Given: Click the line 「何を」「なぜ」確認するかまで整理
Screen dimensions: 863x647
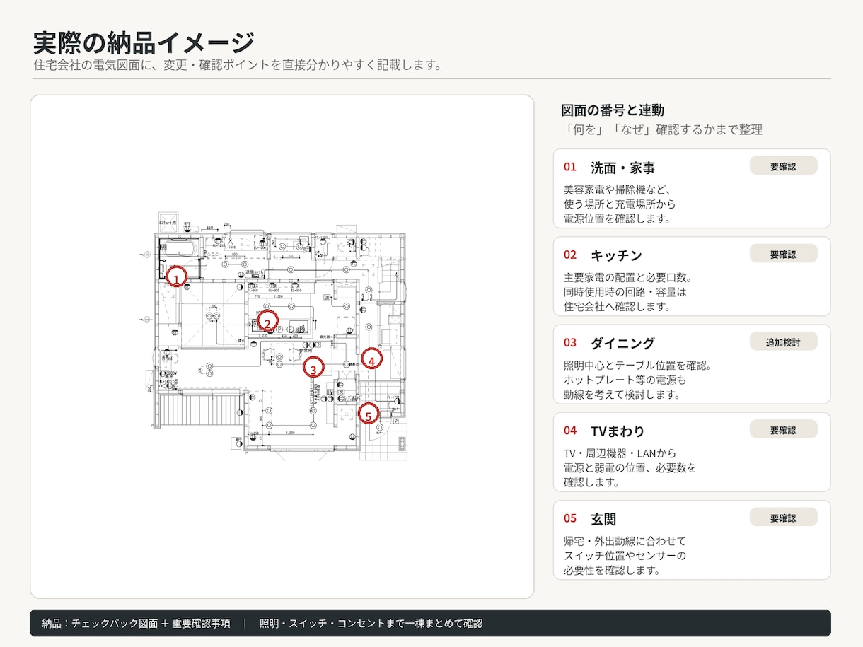Looking at the screenshot, I should click(661, 130).
